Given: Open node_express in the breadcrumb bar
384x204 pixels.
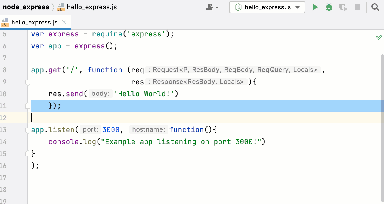Looking at the screenshot, I should [x=26, y=7].
